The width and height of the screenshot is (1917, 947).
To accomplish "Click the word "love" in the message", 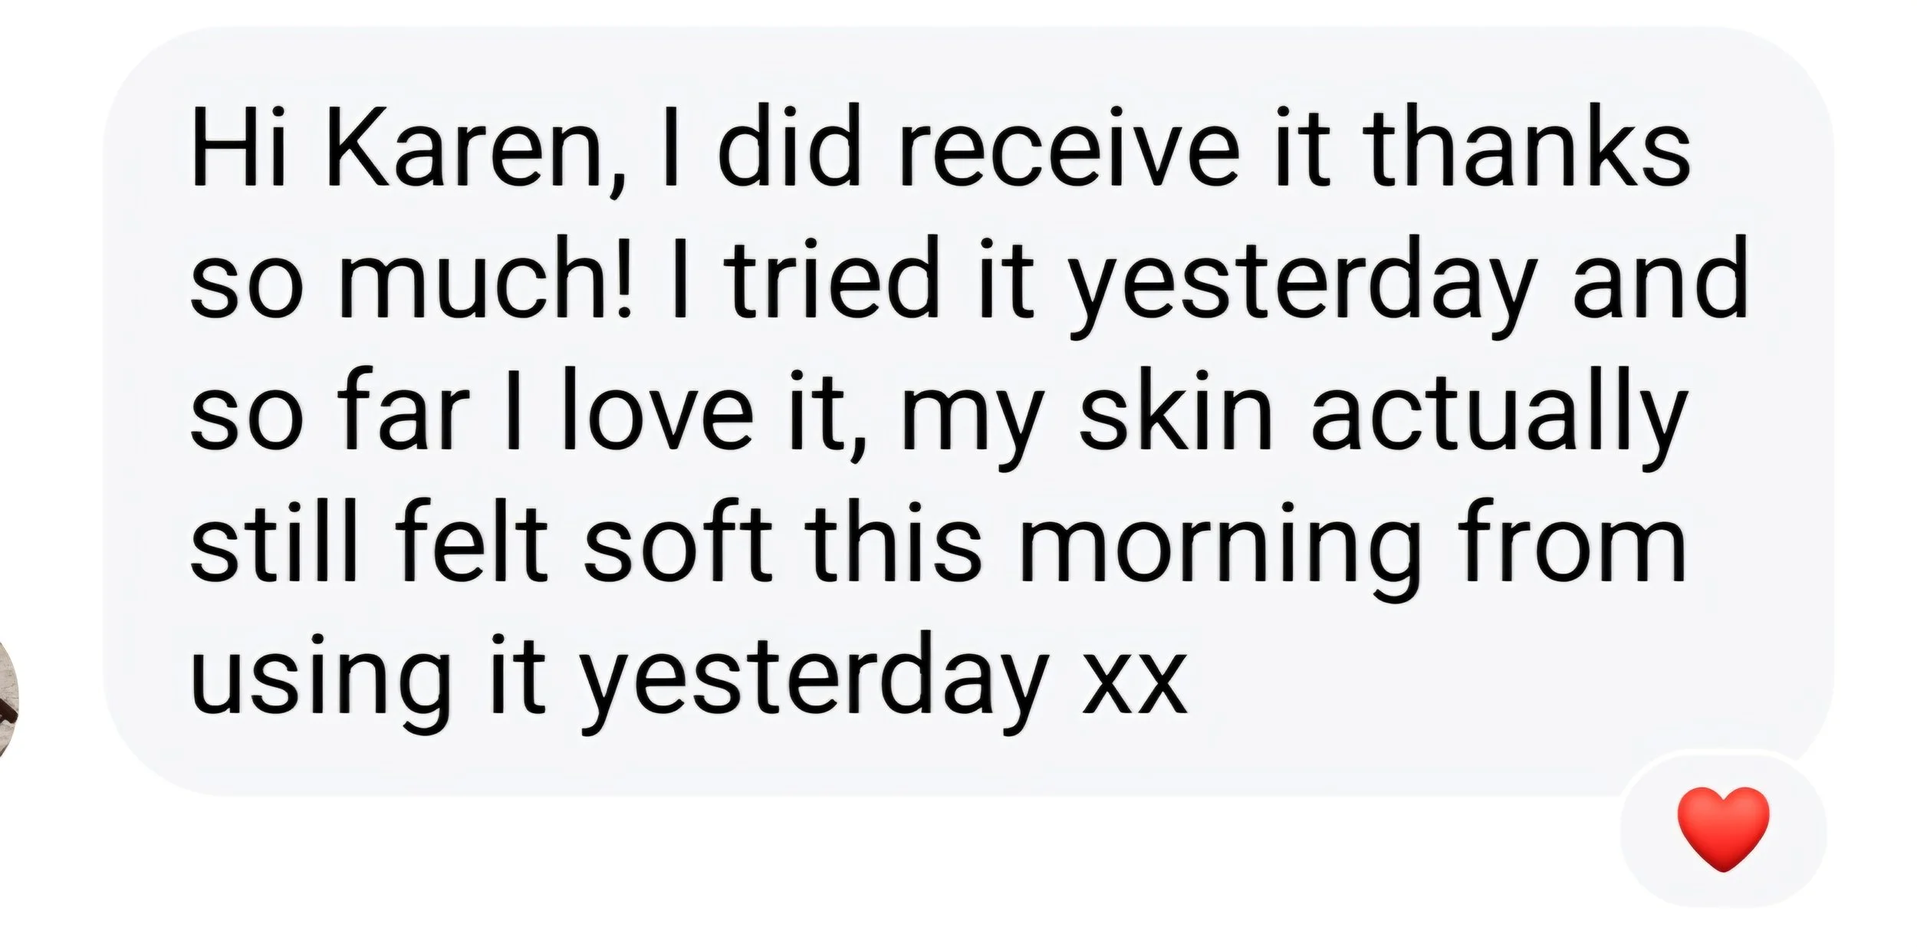I will point(658,409).
